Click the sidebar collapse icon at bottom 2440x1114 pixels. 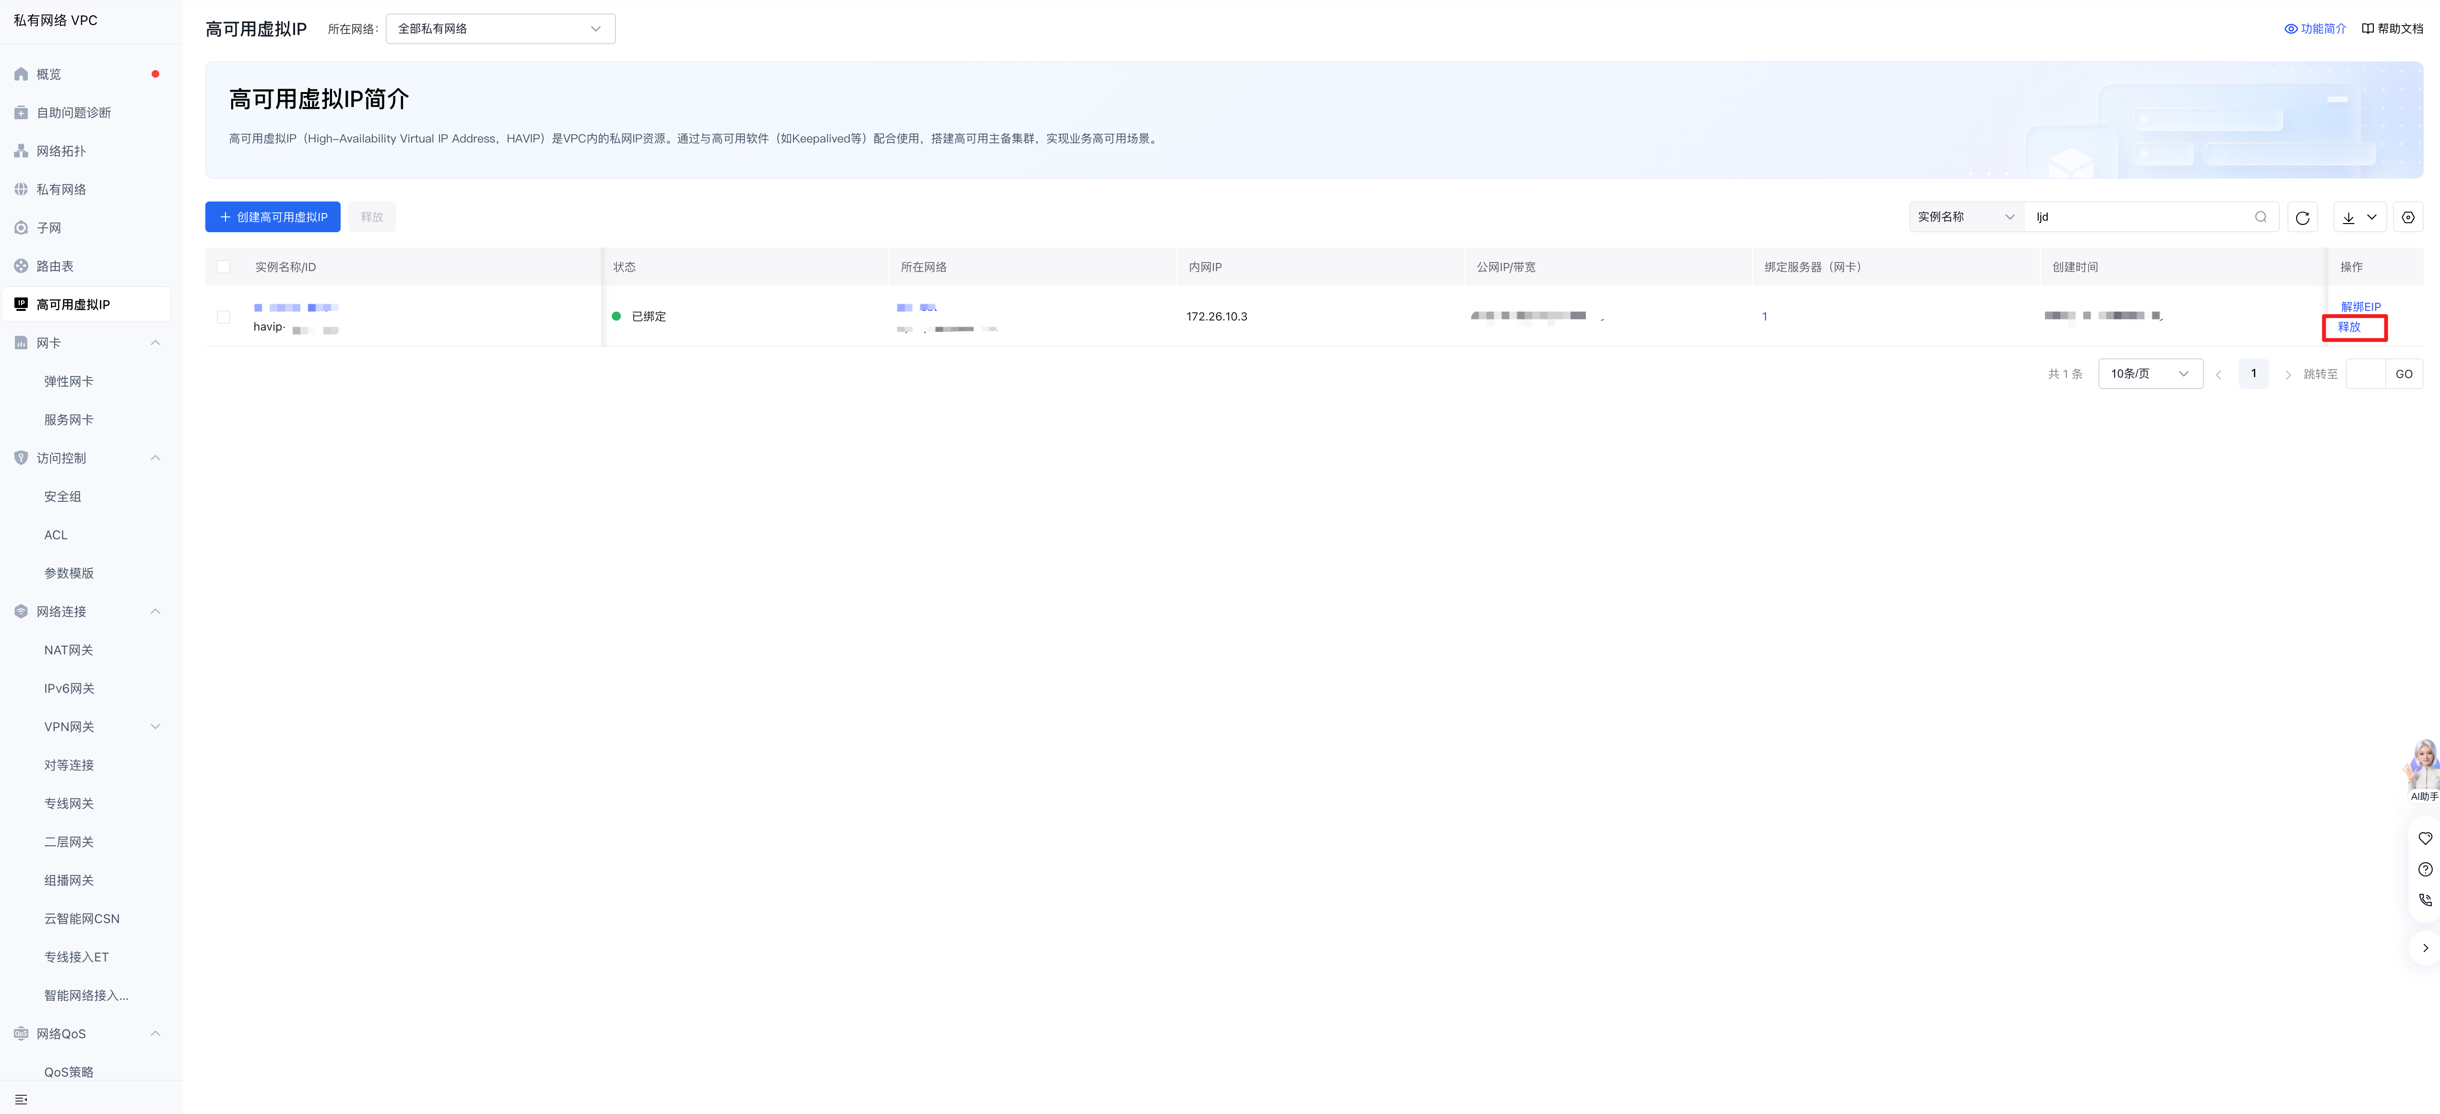(x=21, y=1099)
